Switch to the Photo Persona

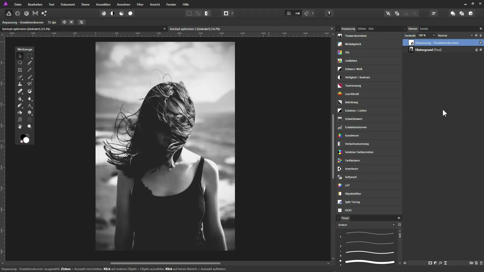click(9, 13)
